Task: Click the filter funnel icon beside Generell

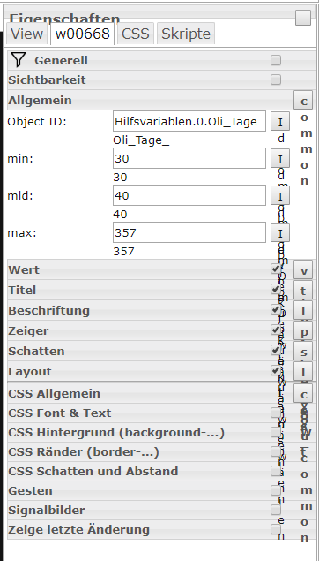Action: [19, 60]
